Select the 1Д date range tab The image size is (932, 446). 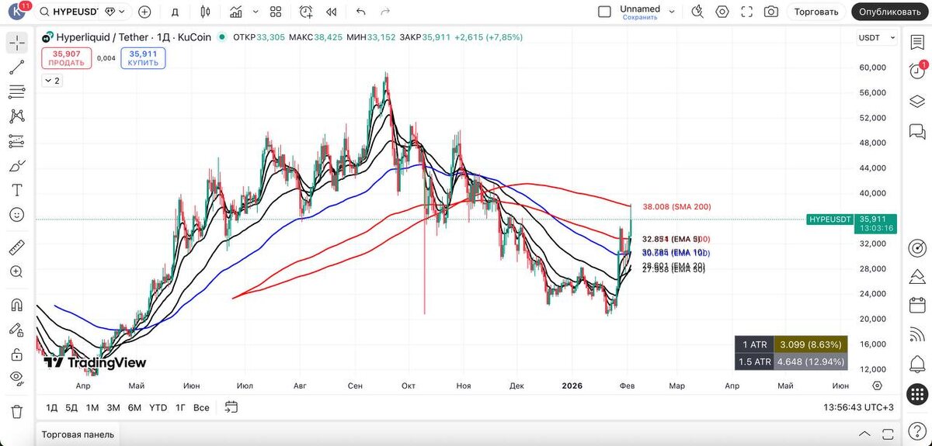pos(51,407)
